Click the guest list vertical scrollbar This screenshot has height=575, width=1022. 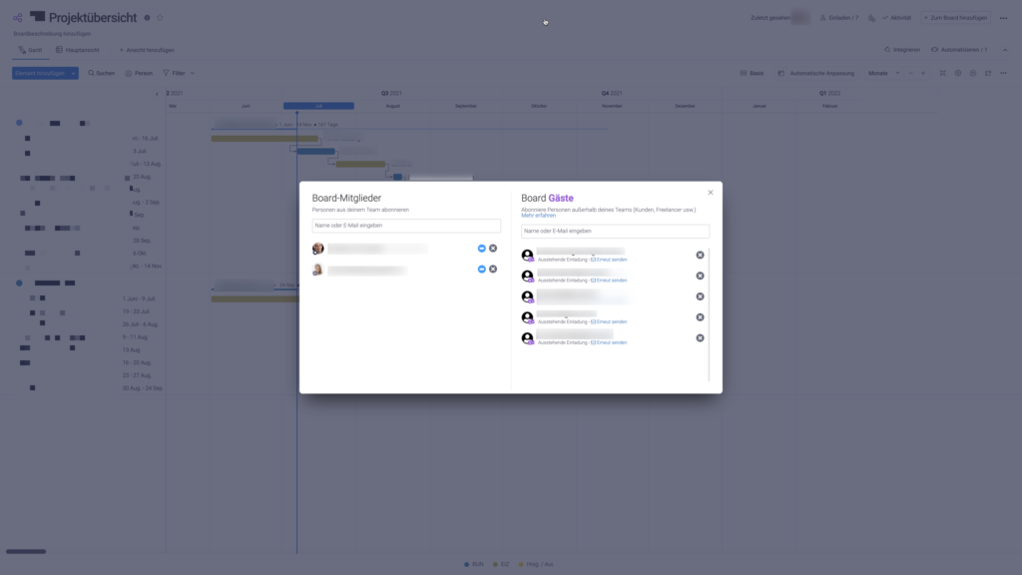[x=709, y=309]
